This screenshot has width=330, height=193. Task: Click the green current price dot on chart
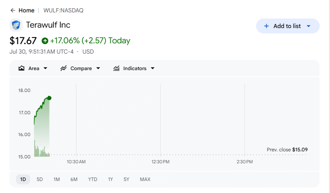(49, 98)
